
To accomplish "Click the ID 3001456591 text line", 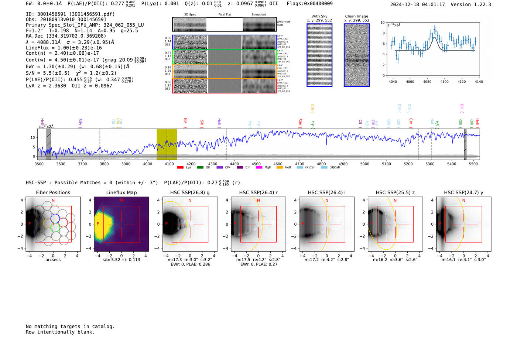I will pos(70,14).
